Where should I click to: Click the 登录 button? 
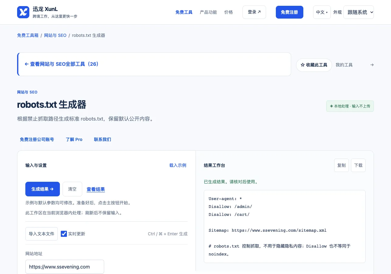tap(254, 12)
